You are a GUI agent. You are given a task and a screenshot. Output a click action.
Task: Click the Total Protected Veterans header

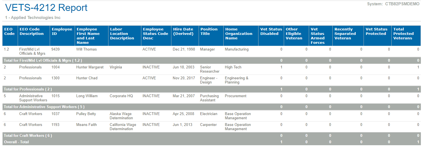coord(406,36)
